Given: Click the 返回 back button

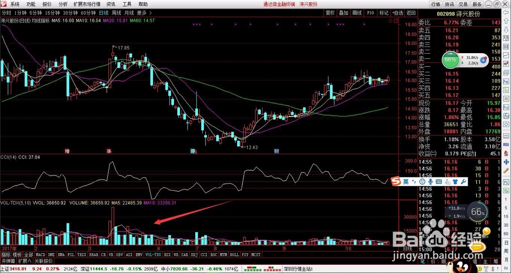Looking at the screenshot, I should pos(411,13).
